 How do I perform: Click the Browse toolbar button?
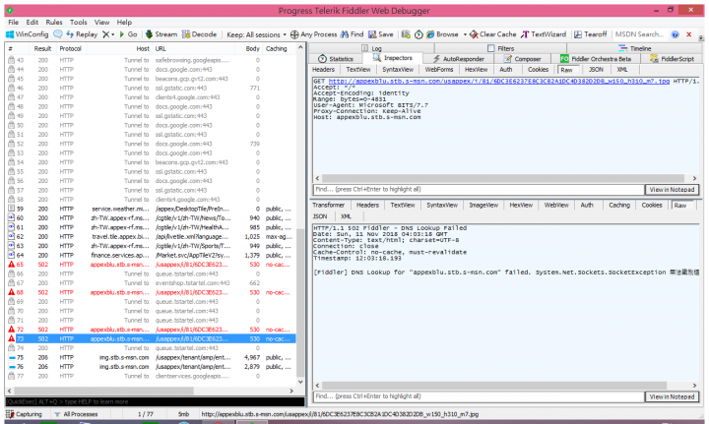point(443,34)
